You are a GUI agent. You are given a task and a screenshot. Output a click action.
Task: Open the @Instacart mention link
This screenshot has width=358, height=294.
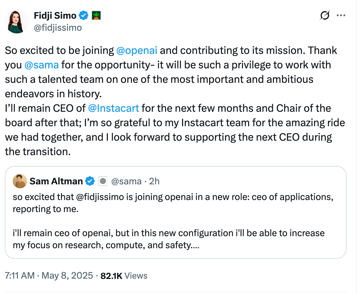[113, 108]
